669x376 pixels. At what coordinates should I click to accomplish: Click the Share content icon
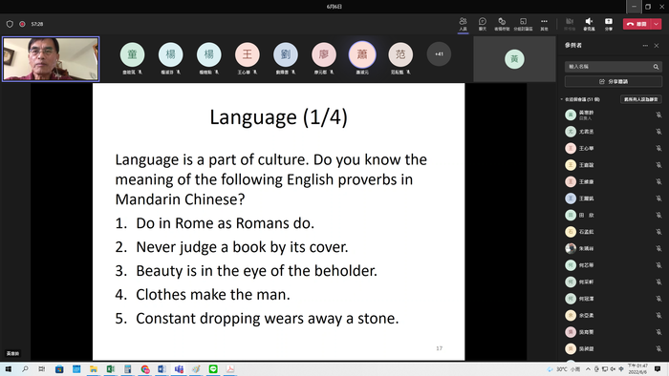(609, 24)
